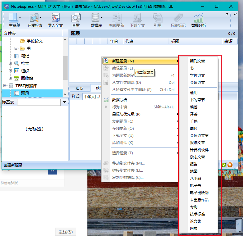
Task: Click the 数据库 database toolbar icon
Action: point(95,17)
